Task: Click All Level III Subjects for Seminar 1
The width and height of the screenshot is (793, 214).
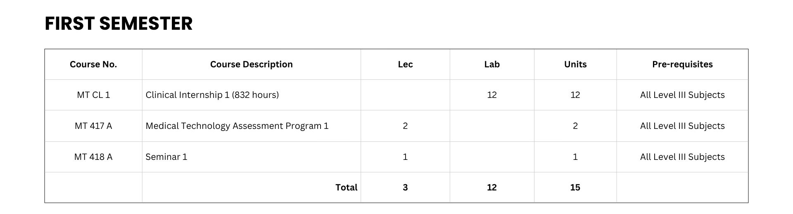Action: click(682, 157)
